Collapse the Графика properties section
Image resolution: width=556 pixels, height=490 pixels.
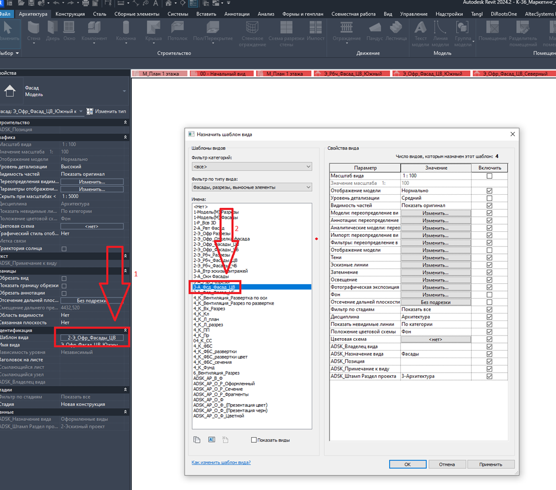point(125,137)
